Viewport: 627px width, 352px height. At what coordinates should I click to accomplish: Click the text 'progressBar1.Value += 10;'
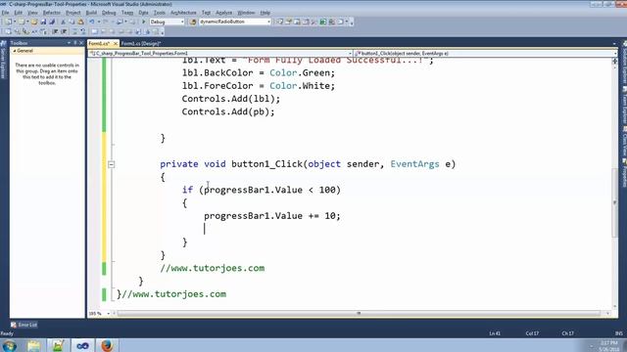272,216
